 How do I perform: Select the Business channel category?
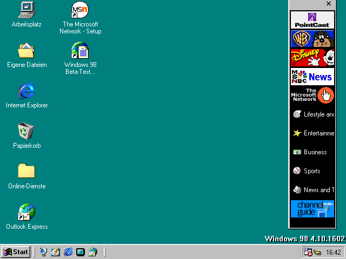click(x=312, y=152)
